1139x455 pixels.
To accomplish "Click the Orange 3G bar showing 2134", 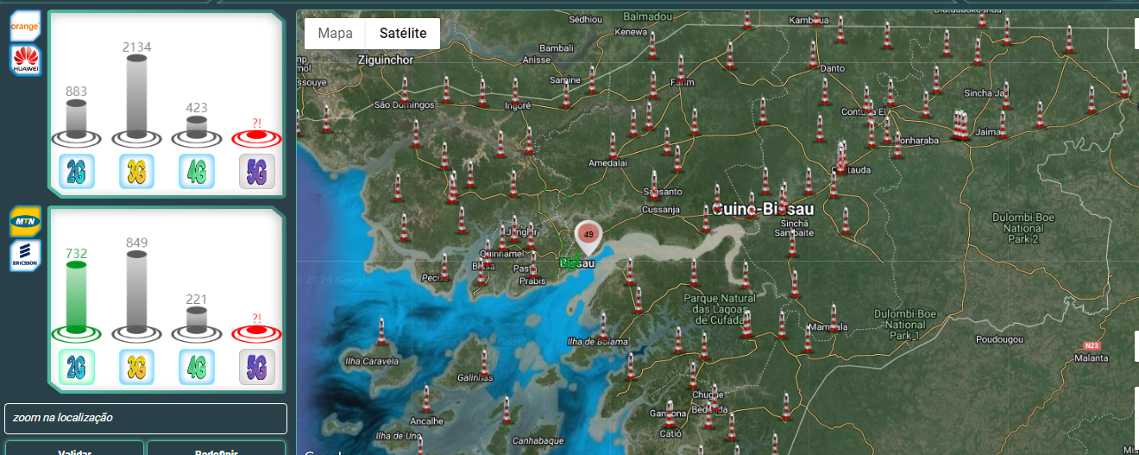I will click(x=136, y=95).
